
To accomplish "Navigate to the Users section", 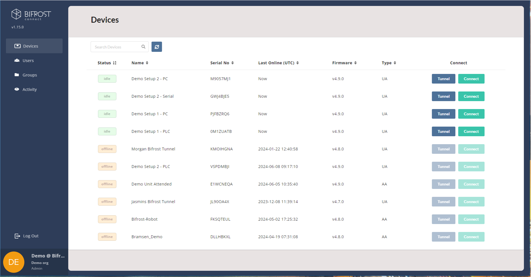I will (28, 60).
